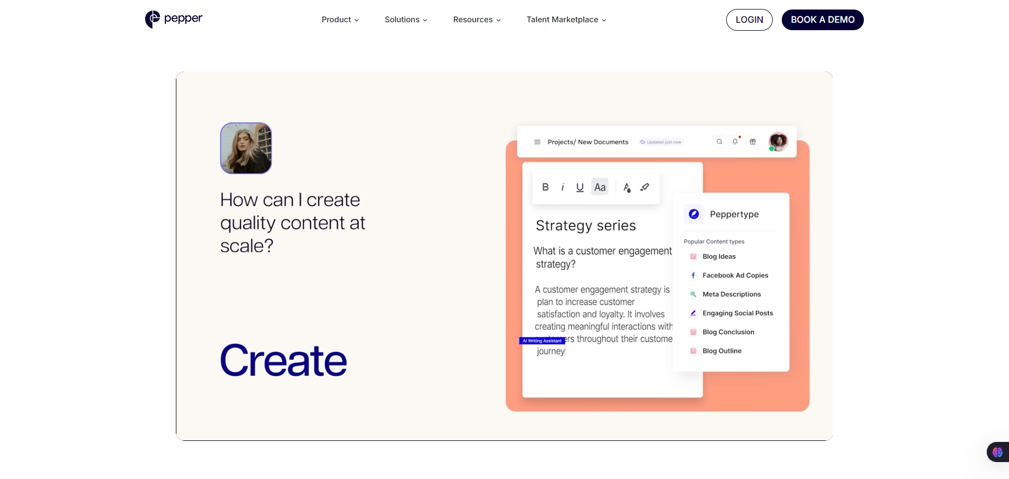Screen dimensions: 1009x479
Task: Open the hamburger menu in the editor
Action: 537,142
